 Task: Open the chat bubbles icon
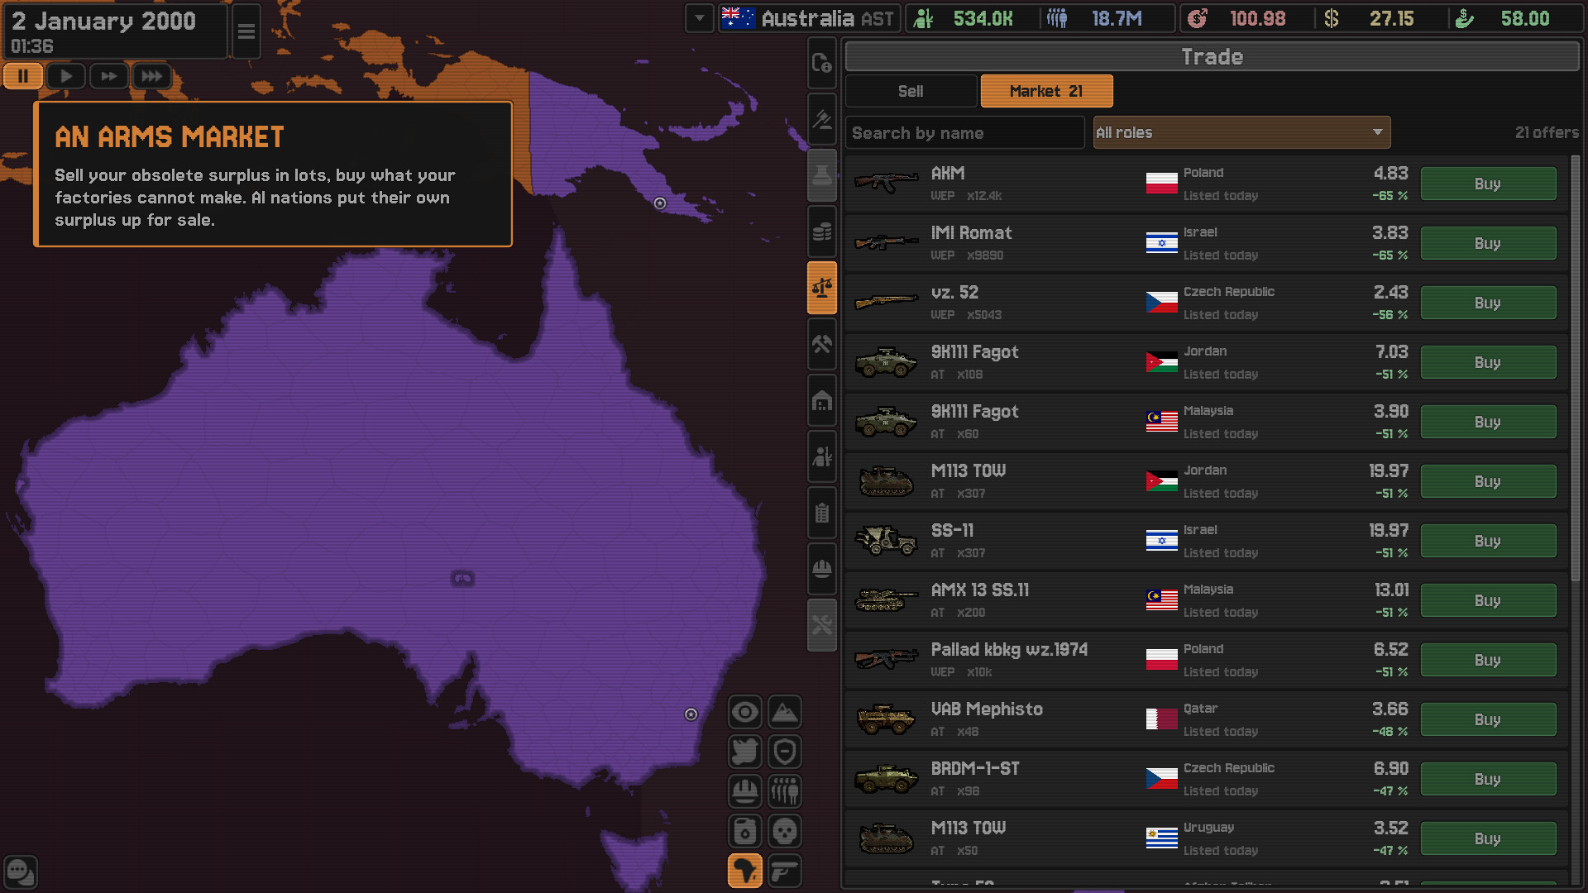(x=21, y=872)
